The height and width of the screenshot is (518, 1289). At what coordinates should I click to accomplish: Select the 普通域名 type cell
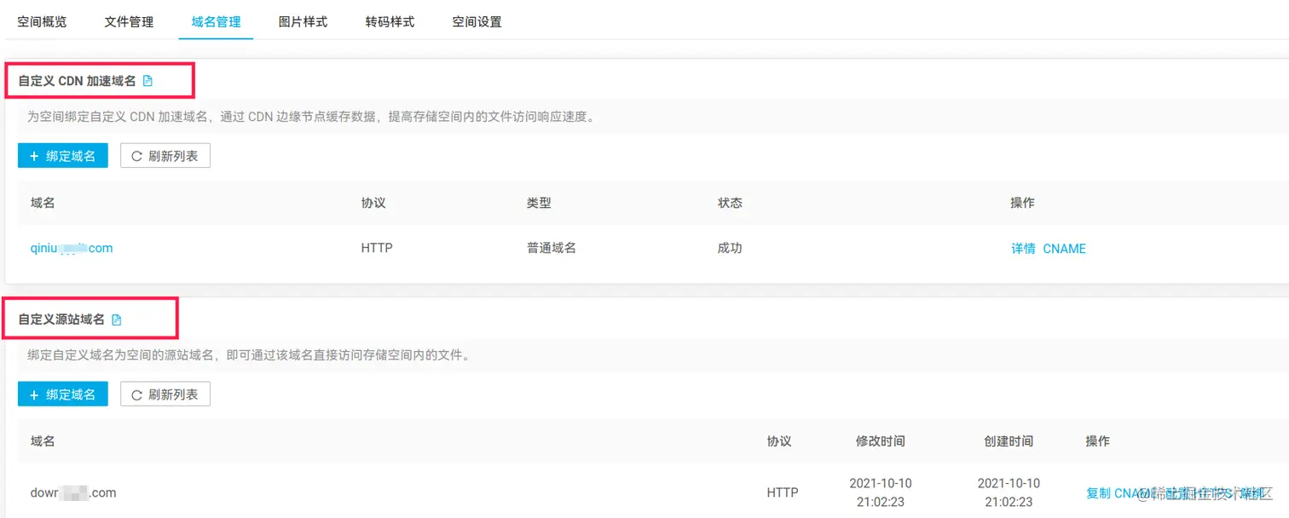[552, 248]
